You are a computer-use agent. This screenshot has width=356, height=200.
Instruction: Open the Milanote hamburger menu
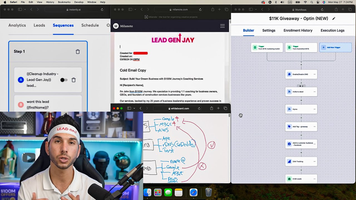pyautogui.click(x=222, y=26)
